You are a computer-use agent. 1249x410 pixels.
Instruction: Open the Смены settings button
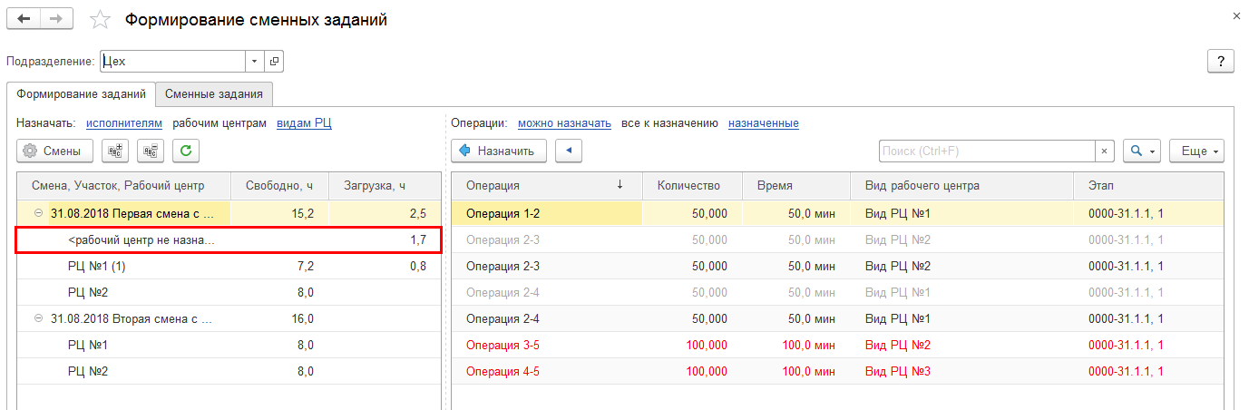click(x=53, y=151)
